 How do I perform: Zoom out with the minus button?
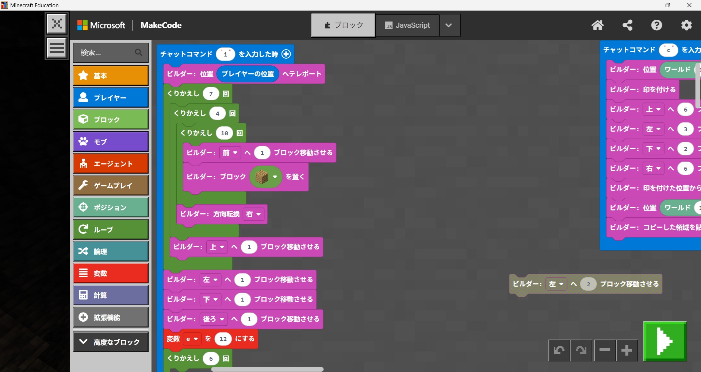(x=605, y=350)
